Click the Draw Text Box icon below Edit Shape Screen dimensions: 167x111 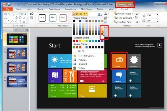pos(31,18)
